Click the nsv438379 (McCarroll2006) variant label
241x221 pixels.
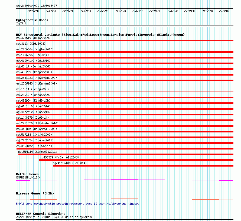point(59,157)
